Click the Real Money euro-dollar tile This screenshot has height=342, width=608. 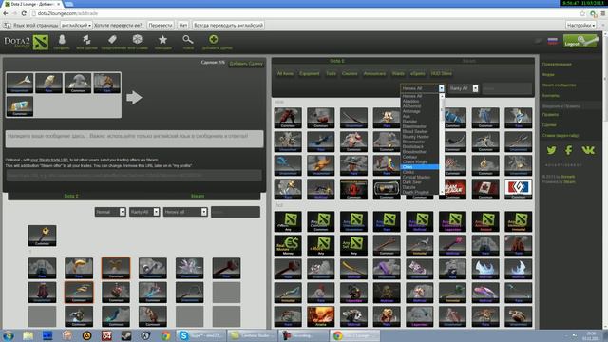(x=288, y=245)
